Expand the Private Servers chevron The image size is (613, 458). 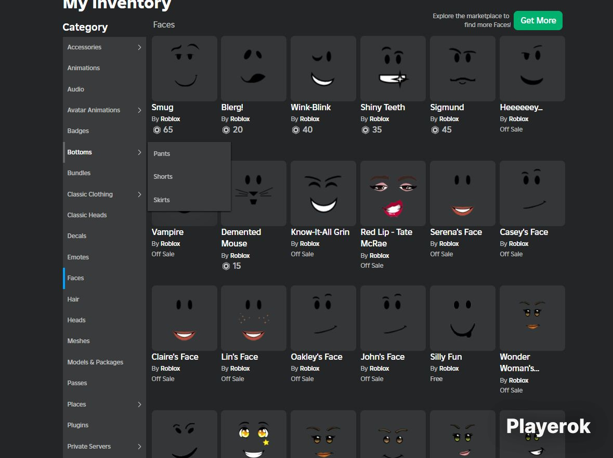click(x=139, y=446)
